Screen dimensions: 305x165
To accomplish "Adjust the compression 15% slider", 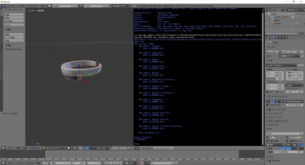I will click(285, 152).
